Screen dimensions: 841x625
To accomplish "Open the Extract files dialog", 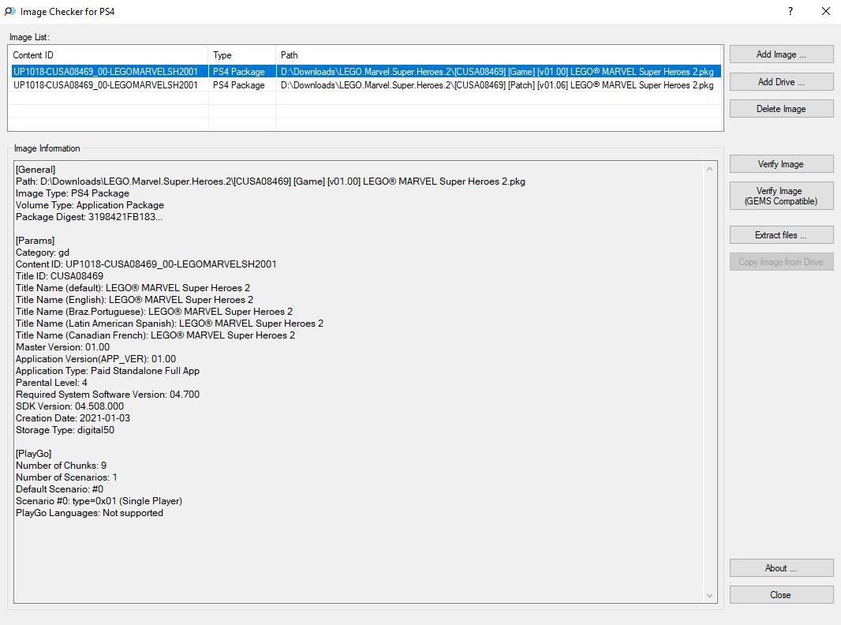I will [781, 235].
